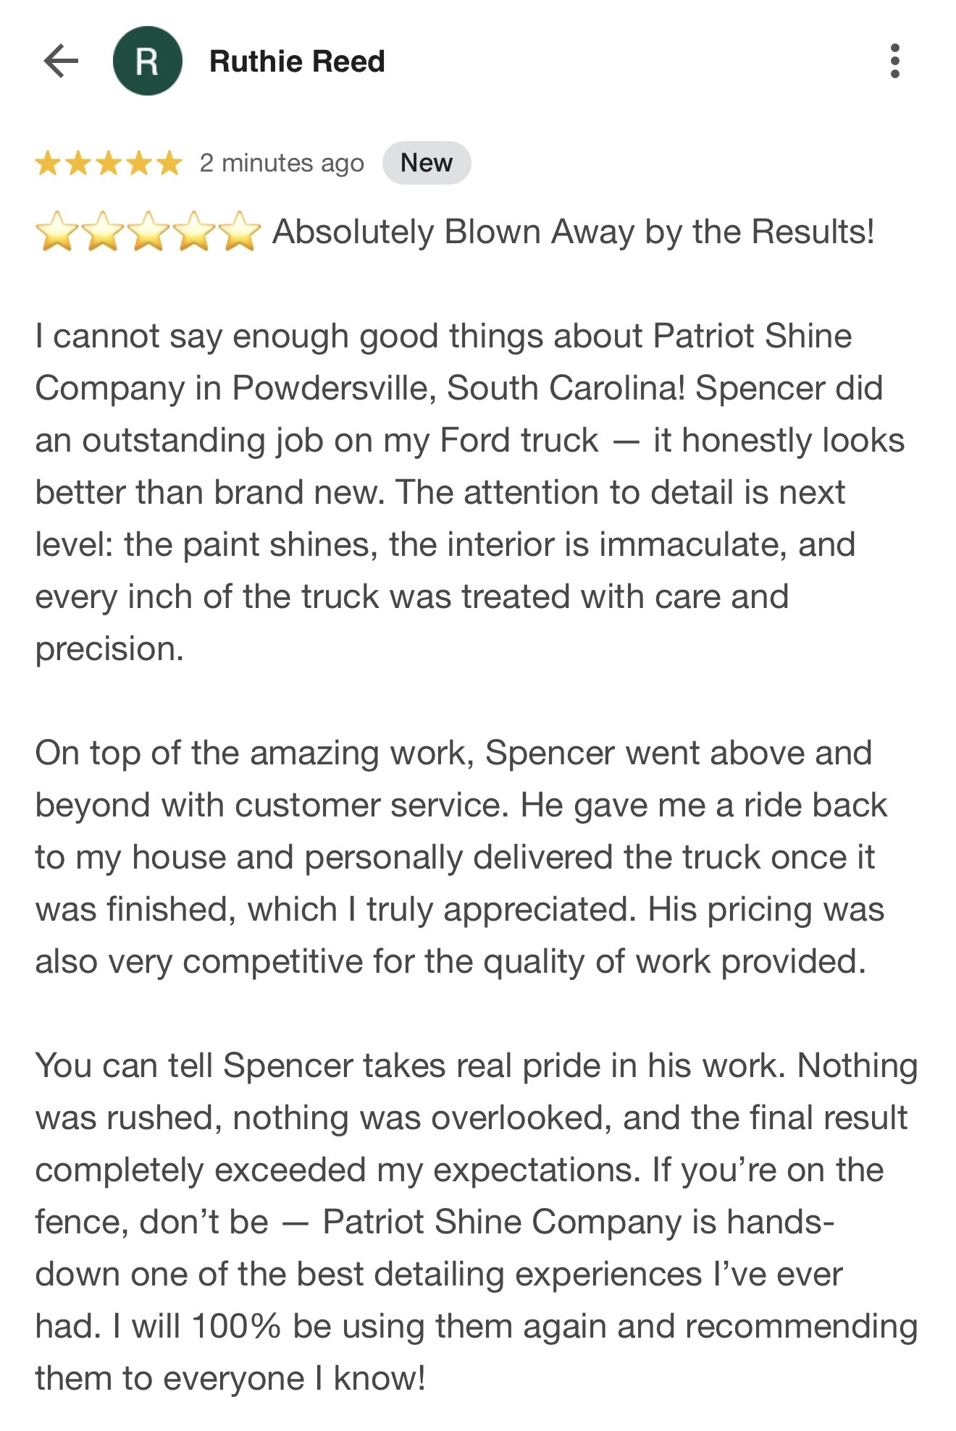This screenshot has height=1431, width=956.
Task: Tap the back arrow
Action: click(x=61, y=61)
